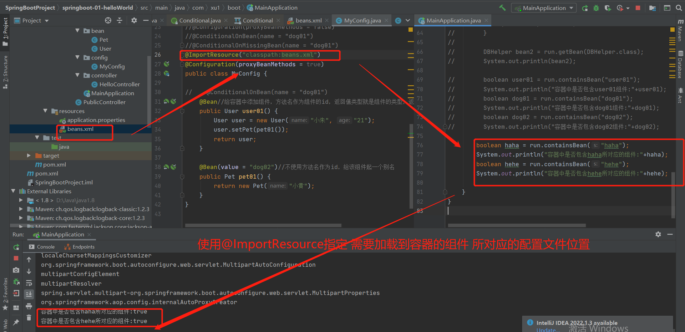Open the Console tab in Run panel

click(42, 247)
